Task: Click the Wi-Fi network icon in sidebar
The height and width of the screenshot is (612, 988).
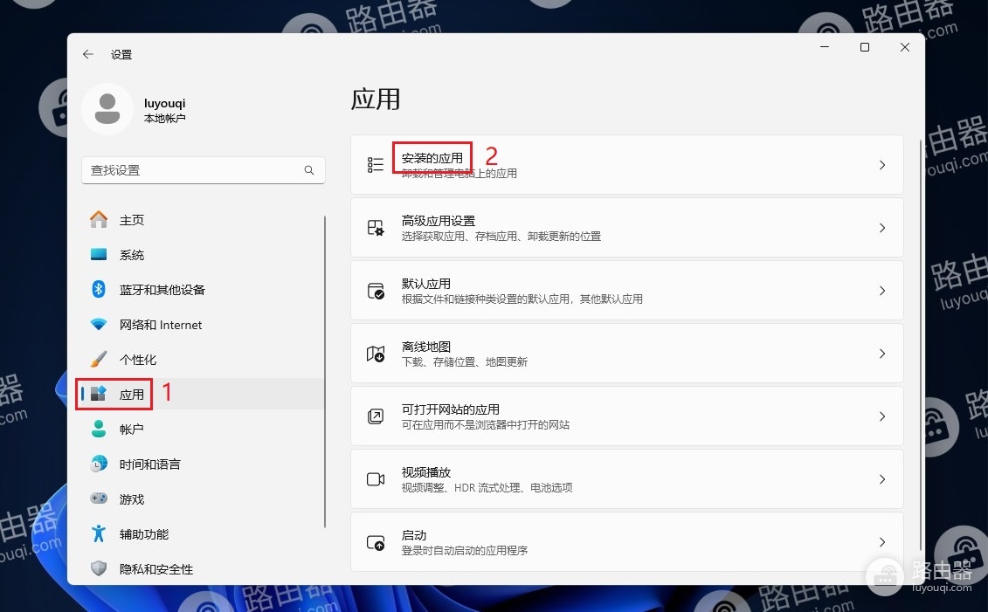Action: coord(99,324)
